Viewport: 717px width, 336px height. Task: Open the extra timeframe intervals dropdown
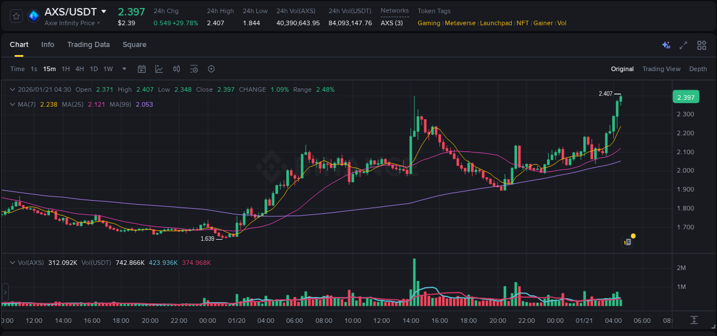[x=123, y=69]
